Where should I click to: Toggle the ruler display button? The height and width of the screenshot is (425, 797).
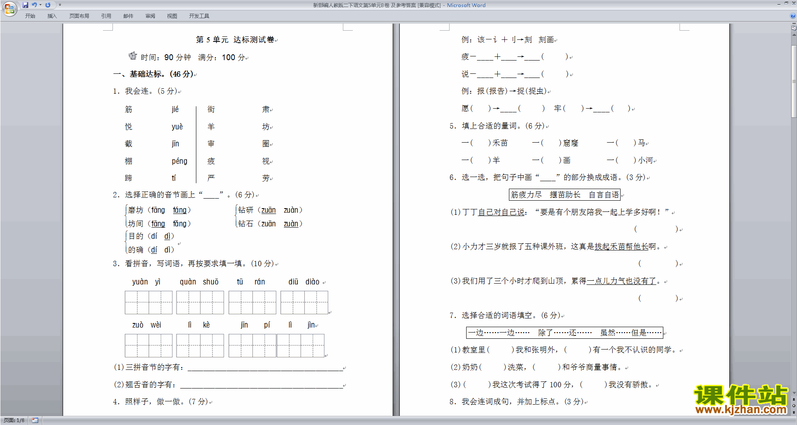pyautogui.click(x=794, y=28)
